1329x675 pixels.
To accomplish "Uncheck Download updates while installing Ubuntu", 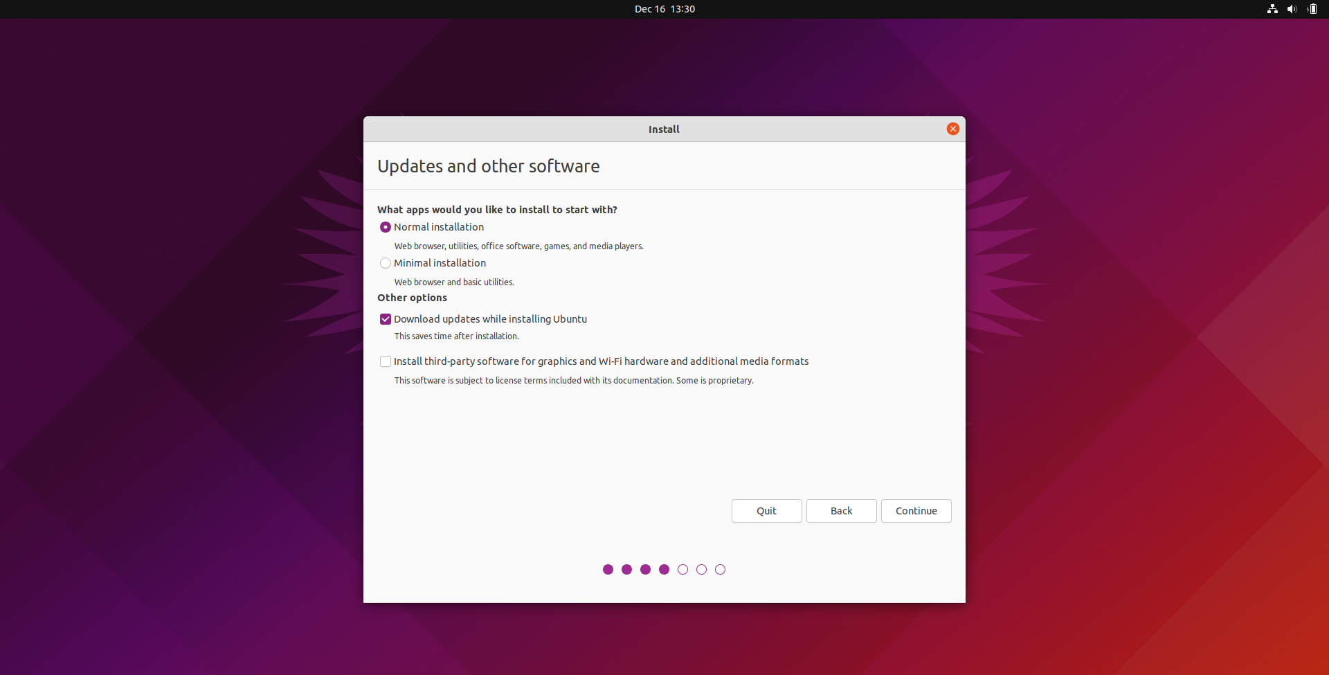I will [386, 319].
